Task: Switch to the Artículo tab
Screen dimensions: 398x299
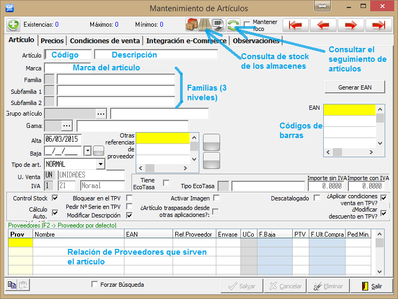Action: (x=21, y=40)
